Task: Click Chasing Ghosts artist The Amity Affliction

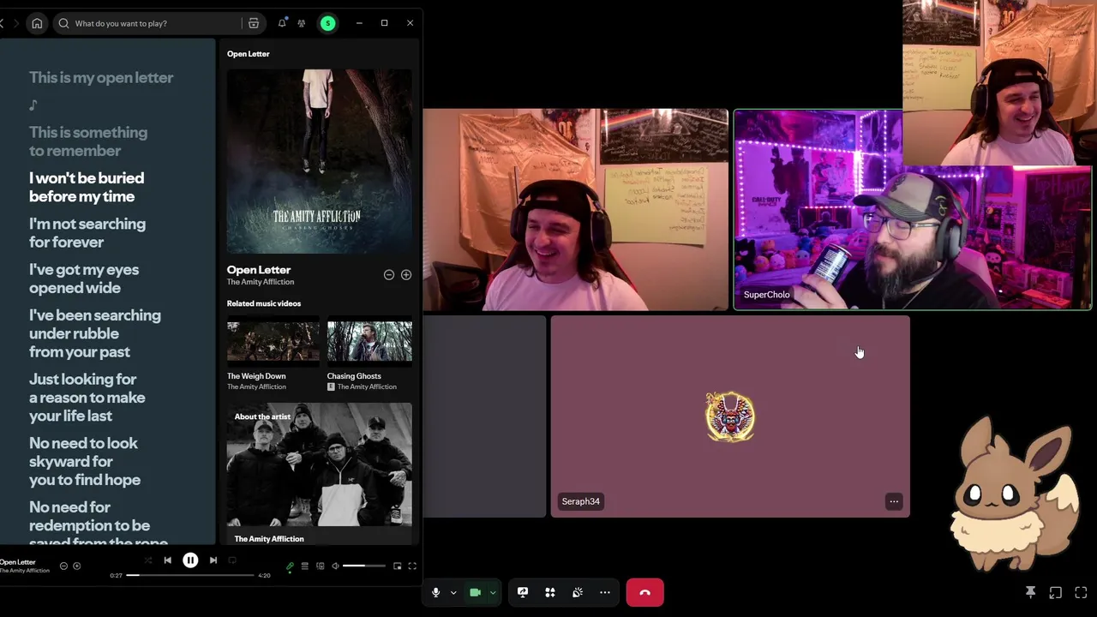Action: click(367, 386)
